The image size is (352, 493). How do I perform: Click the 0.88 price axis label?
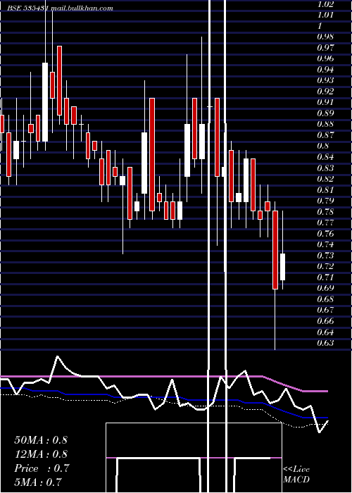click(325, 124)
